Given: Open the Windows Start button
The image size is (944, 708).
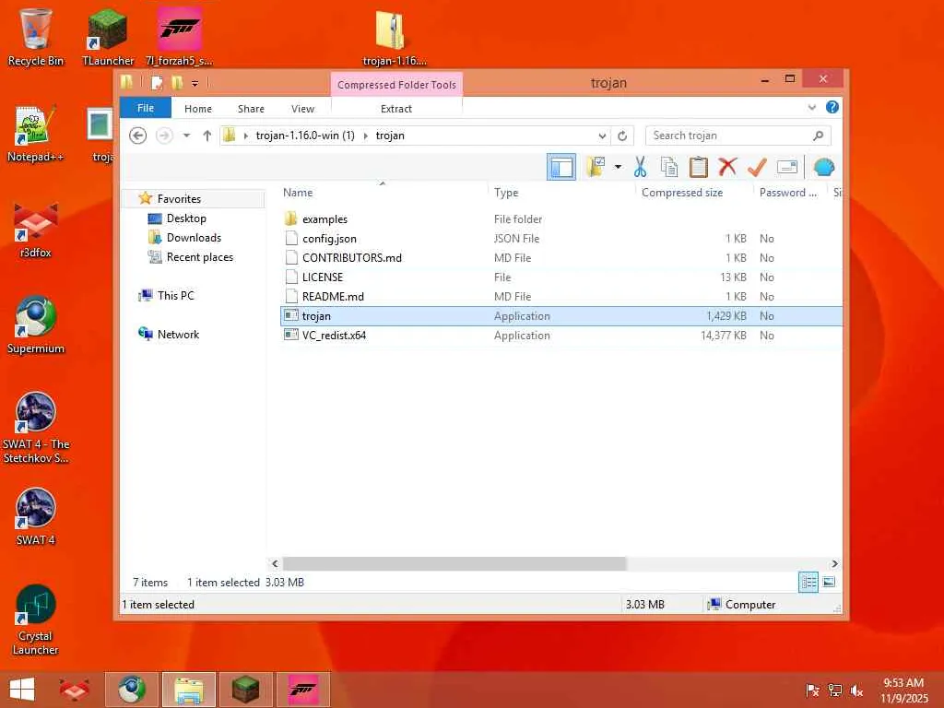Looking at the screenshot, I should click(x=22, y=690).
